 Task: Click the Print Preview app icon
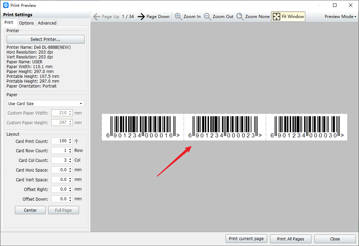click(x=6, y=5)
